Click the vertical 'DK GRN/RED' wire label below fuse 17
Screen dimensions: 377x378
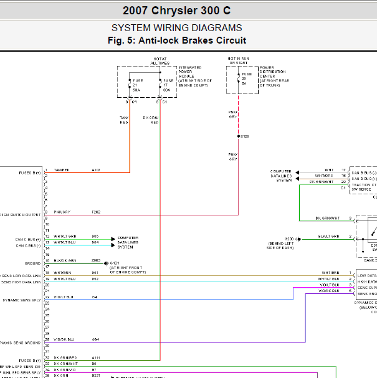[x=151, y=120]
